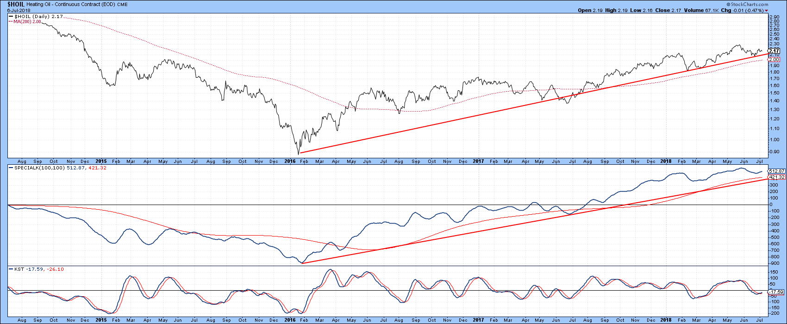Click the red boxed 2.00 moving-average tag
The height and width of the screenshot is (324, 787).
pyautogui.click(x=775, y=59)
